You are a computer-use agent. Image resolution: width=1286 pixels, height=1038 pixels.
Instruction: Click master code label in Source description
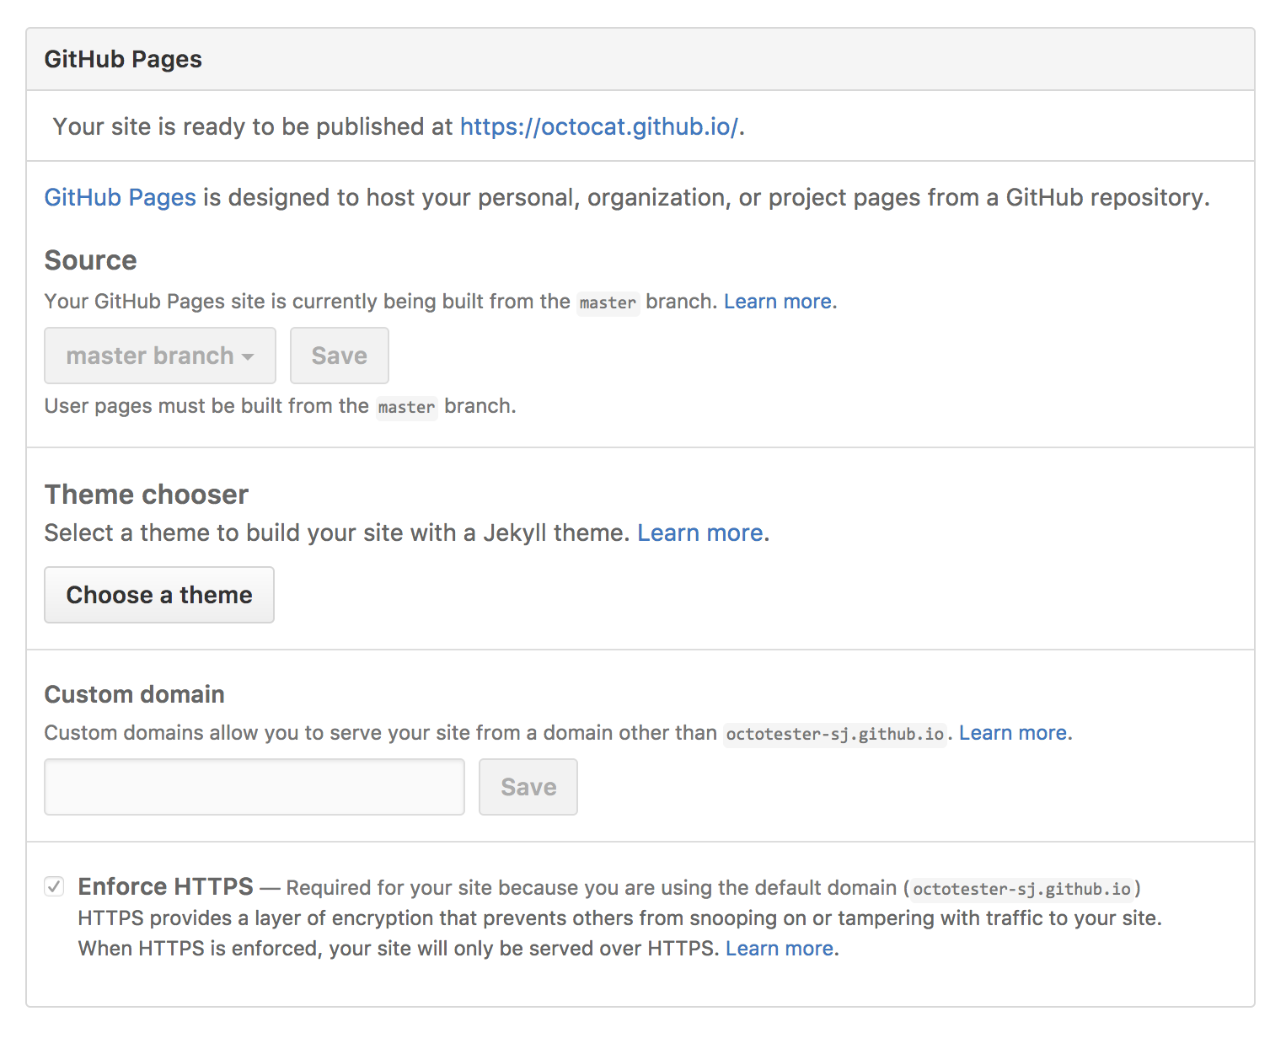click(x=608, y=302)
